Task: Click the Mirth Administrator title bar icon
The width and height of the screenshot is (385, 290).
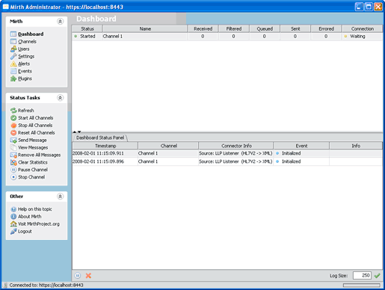Action: coord(5,7)
